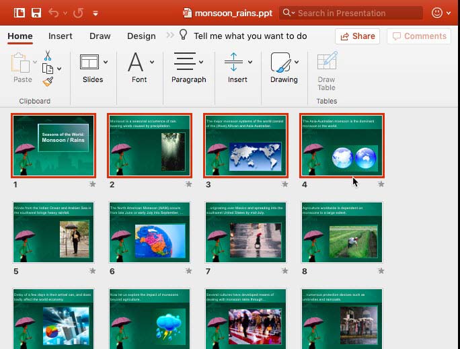Select slide 6 North America globe thumbnail

tap(149, 232)
